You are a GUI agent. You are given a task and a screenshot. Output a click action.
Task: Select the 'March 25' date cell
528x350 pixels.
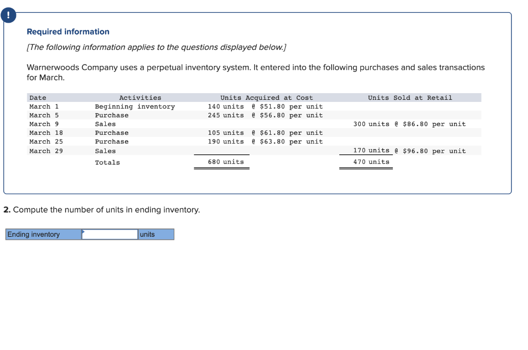[46, 142]
